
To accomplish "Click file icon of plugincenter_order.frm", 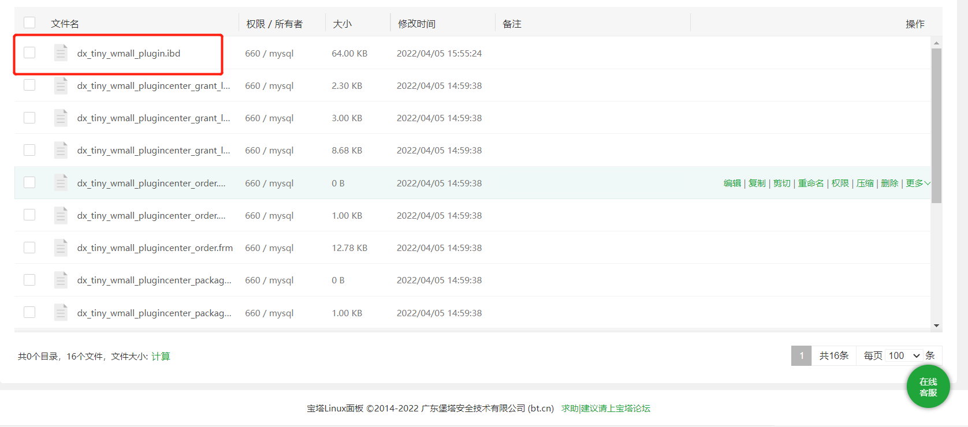I will [61, 248].
